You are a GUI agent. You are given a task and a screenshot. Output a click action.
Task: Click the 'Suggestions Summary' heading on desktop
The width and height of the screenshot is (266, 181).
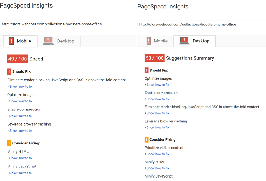point(190,58)
